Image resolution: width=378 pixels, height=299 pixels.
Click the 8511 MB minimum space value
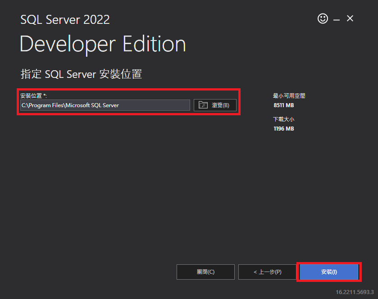click(x=284, y=105)
